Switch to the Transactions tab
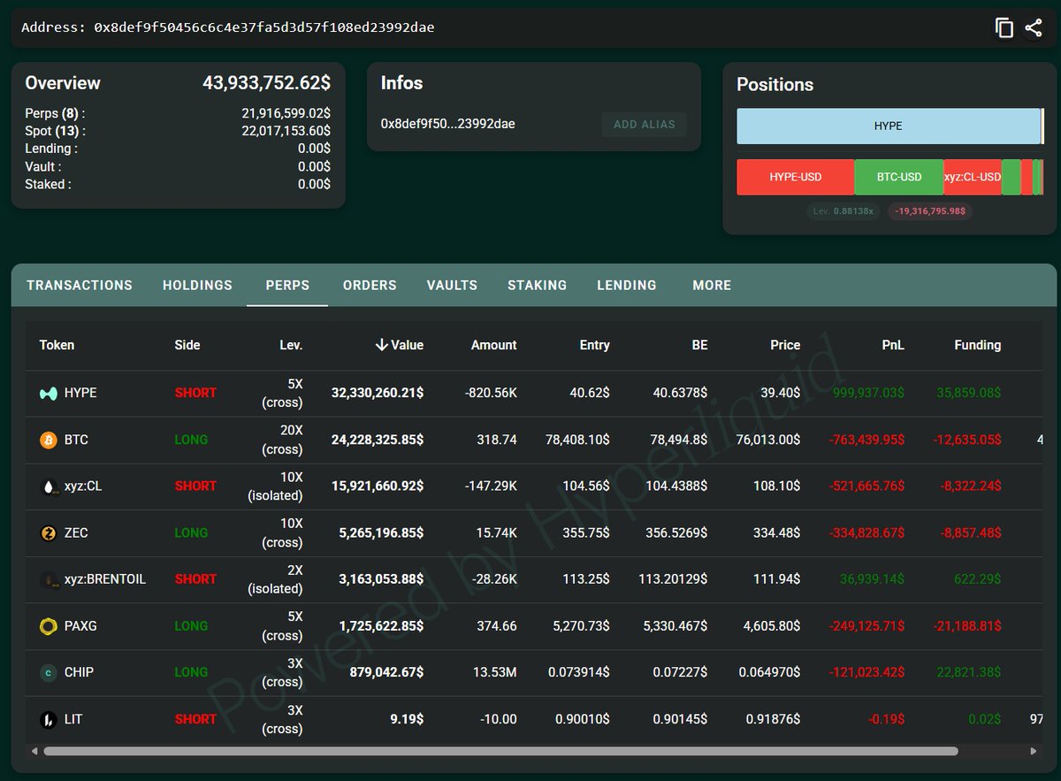This screenshot has height=781, width=1061. click(80, 286)
